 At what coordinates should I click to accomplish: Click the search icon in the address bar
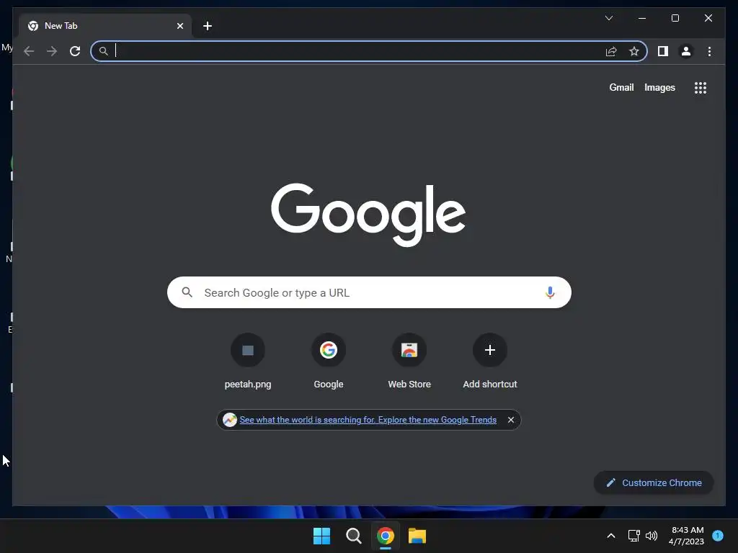(104, 51)
